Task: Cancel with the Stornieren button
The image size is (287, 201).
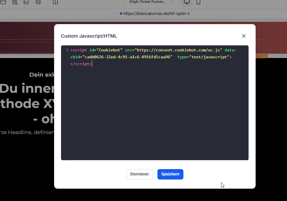Action: pyautogui.click(x=139, y=174)
